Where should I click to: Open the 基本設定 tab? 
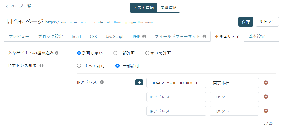(257, 36)
